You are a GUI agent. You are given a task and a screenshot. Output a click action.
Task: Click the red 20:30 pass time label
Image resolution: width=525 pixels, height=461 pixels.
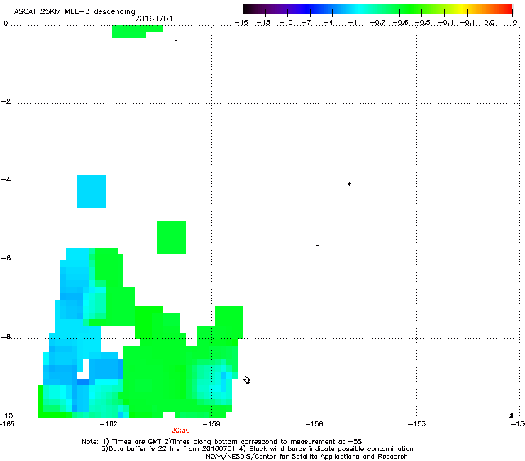coord(180,431)
